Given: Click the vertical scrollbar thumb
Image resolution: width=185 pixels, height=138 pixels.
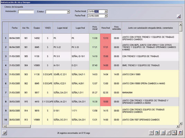Looking at the screenshot, I should (x=180, y=28).
